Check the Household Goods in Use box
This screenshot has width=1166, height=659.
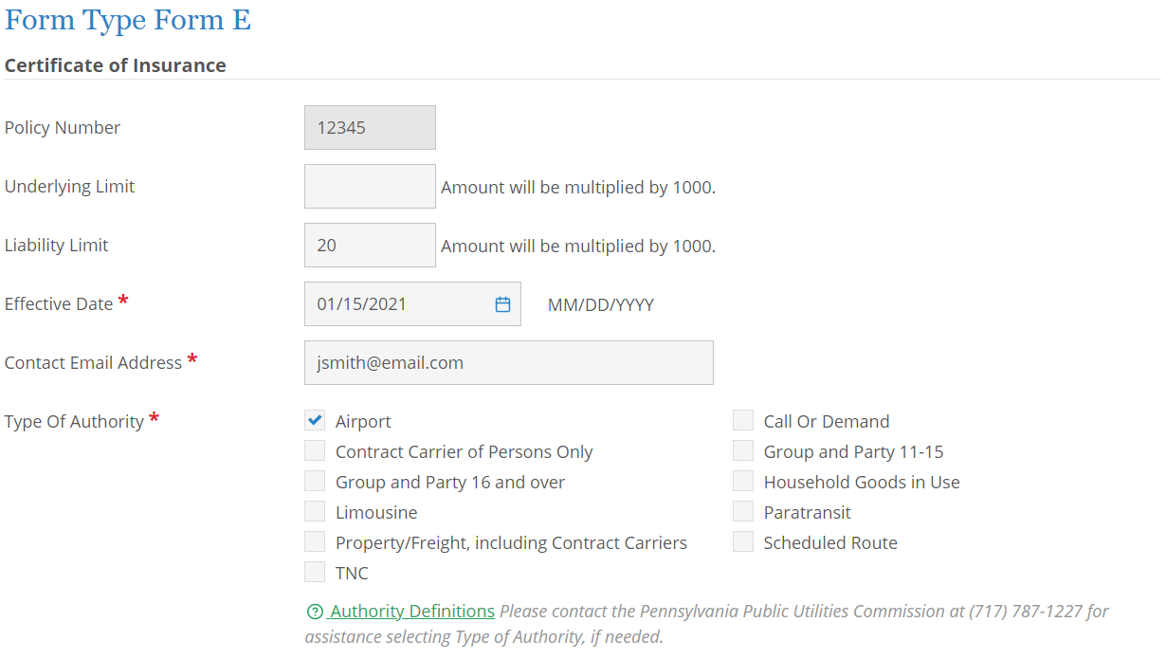click(x=742, y=480)
